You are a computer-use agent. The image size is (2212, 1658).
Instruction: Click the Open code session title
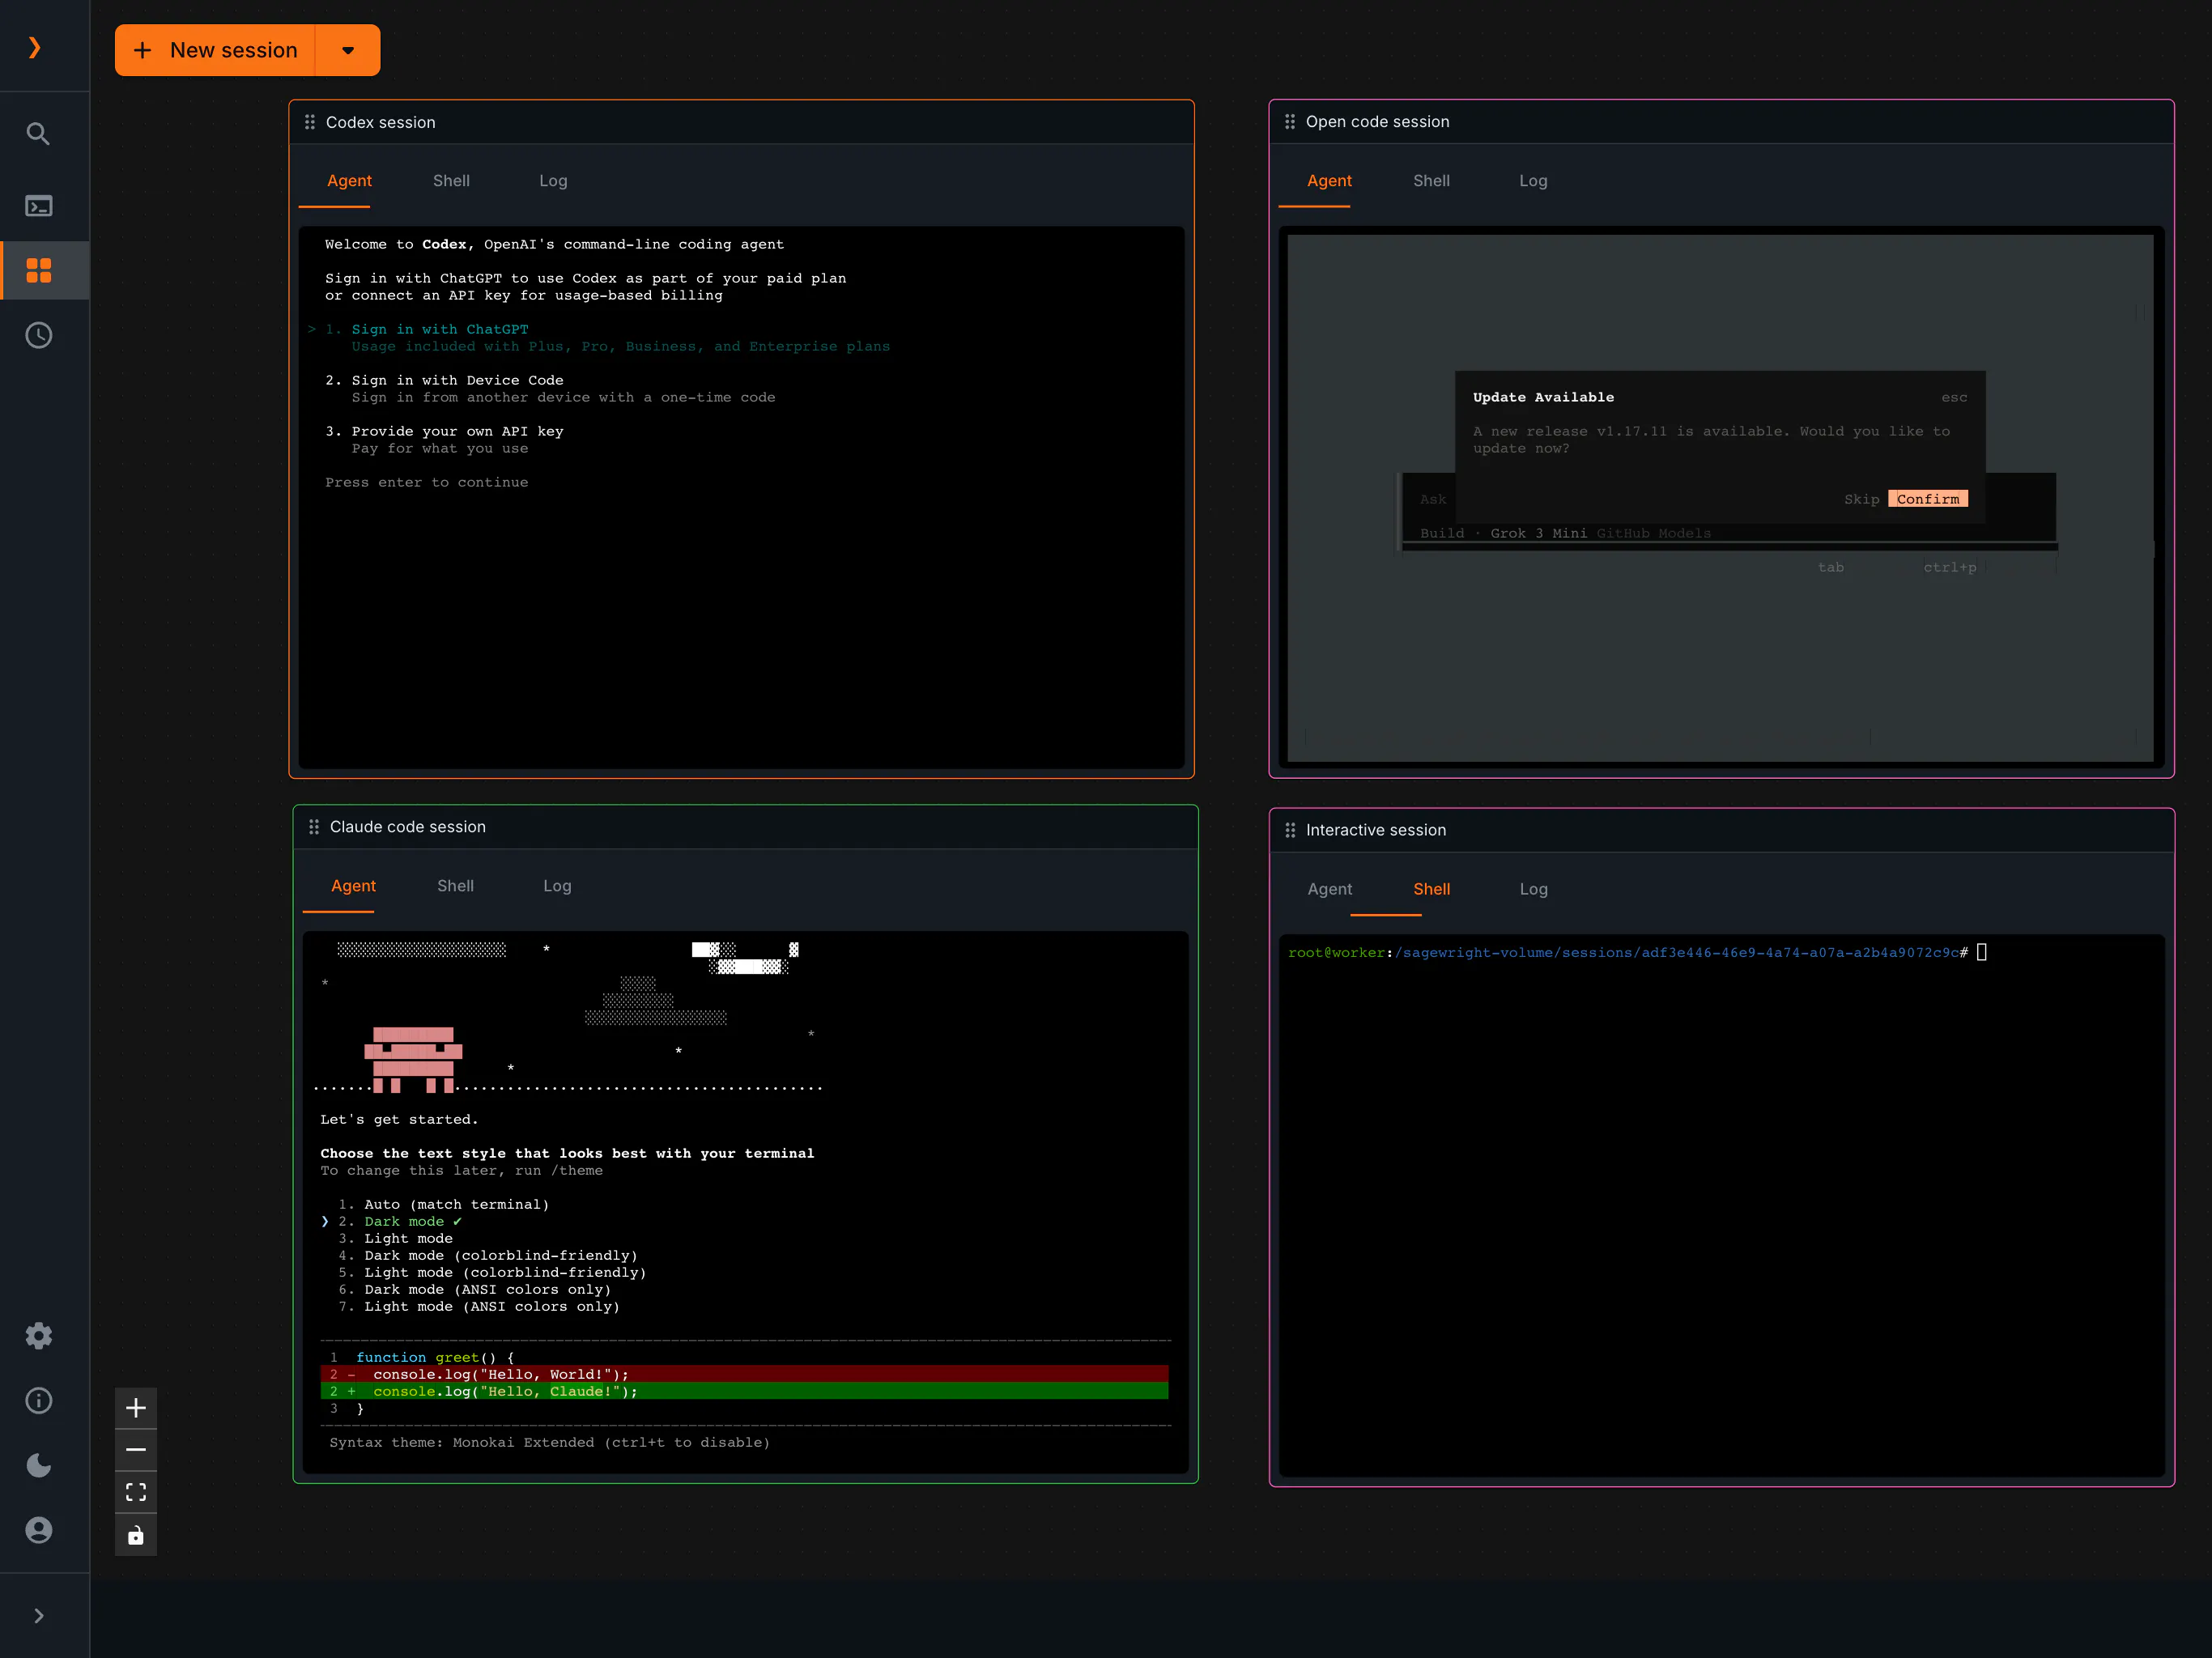[1377, 121]
